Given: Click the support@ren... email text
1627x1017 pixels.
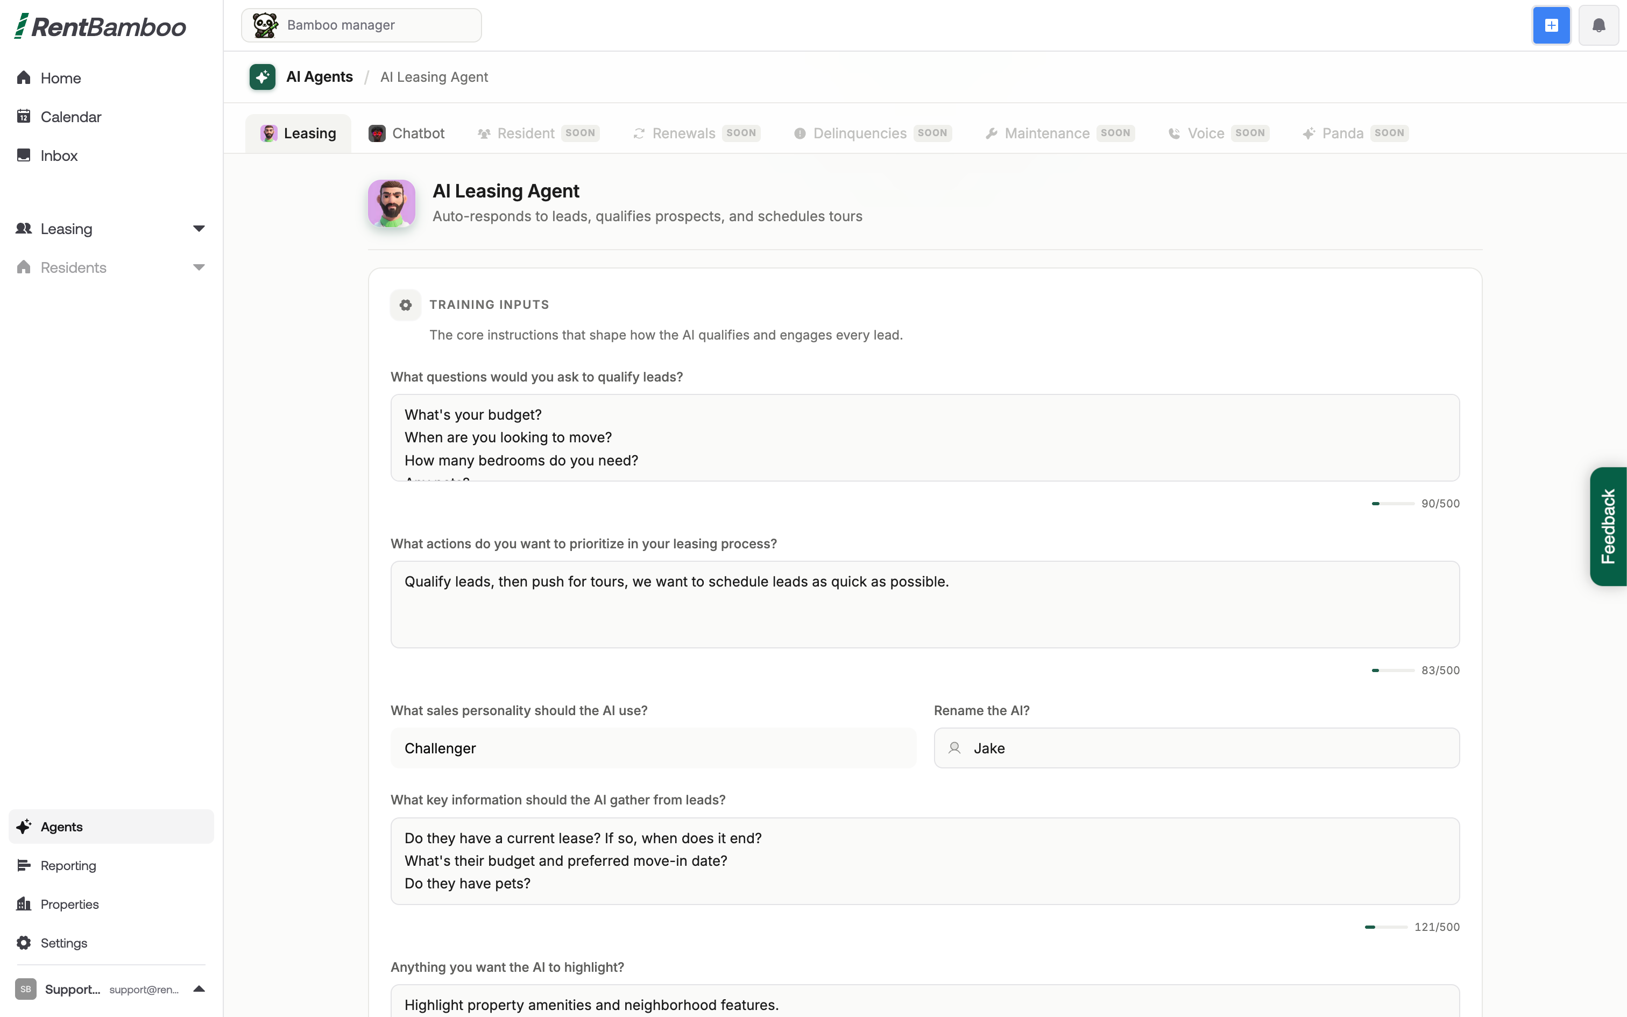Looking at the screenshot, I should 144,990.
